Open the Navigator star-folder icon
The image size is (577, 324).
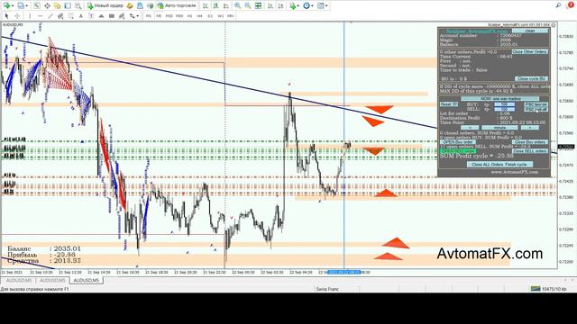coord(58,5)
